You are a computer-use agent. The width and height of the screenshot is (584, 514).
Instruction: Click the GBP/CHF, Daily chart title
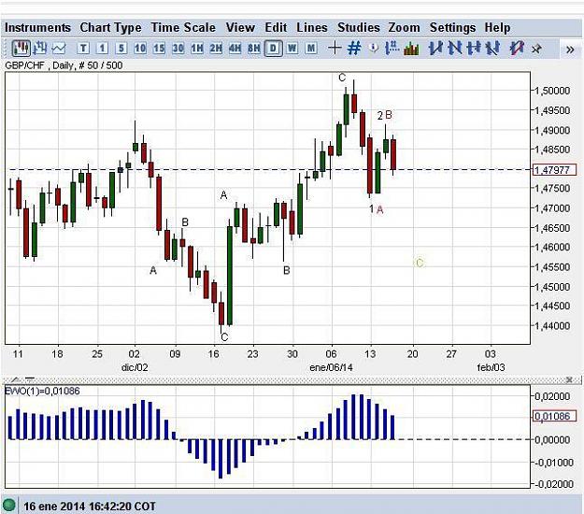tap(64, 65)
